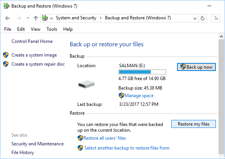Click the scroll up arrow on scrollbar
Image resolution: width=225 pixels, height=159 pixels.
(221, 36)
